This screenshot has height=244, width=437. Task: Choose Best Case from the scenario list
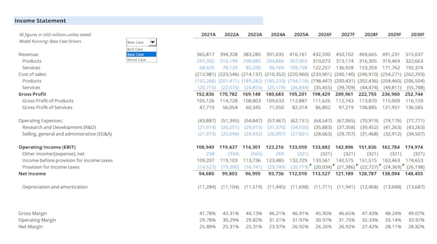point(141,49)
